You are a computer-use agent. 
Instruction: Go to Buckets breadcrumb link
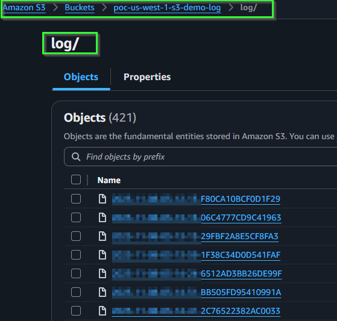(80, 8)
